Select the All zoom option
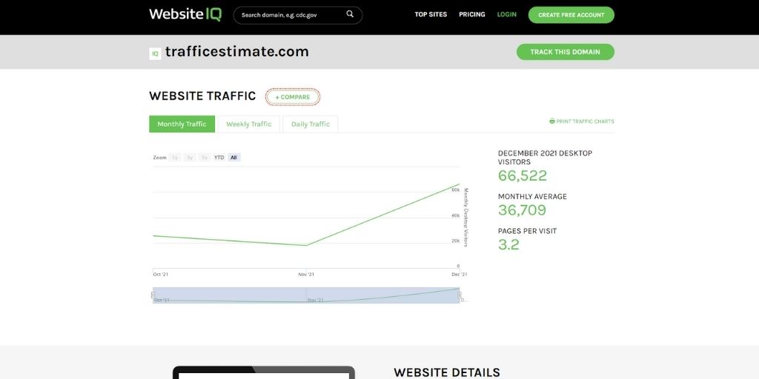759x379 pixels. [233, 158]
